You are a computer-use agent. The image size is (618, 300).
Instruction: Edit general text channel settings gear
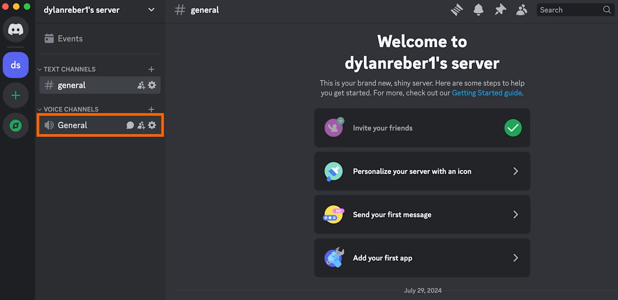pyautogui.click(x=152, y=85)
